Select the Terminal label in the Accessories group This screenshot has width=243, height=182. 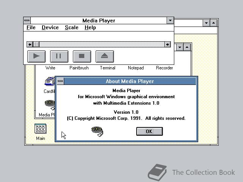click(x=107, y=68)
